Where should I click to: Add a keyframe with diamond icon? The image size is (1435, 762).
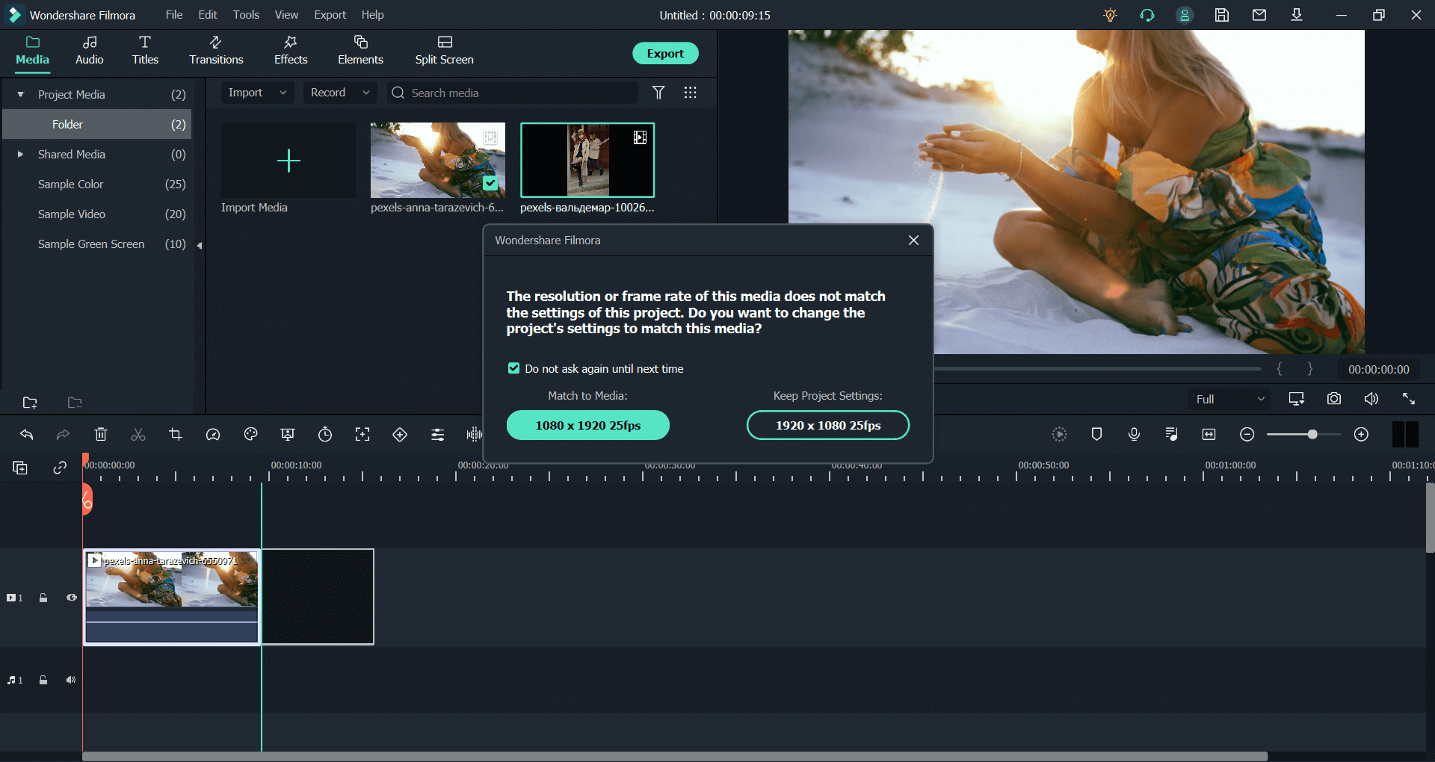400,434
